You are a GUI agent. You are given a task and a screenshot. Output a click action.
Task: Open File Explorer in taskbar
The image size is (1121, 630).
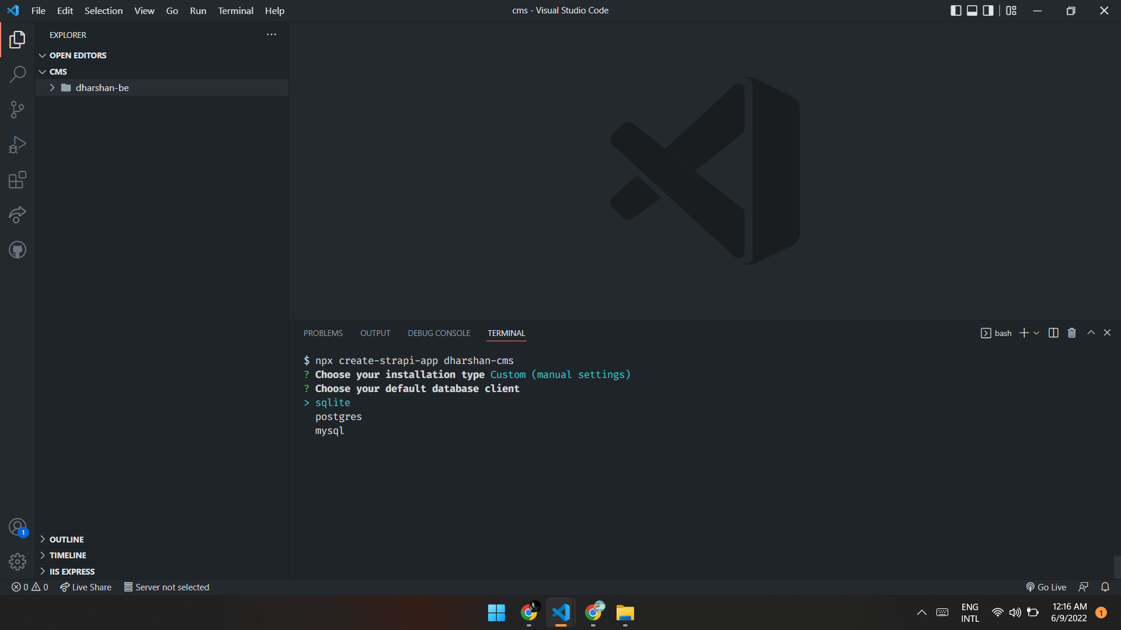tap(625, 613)
